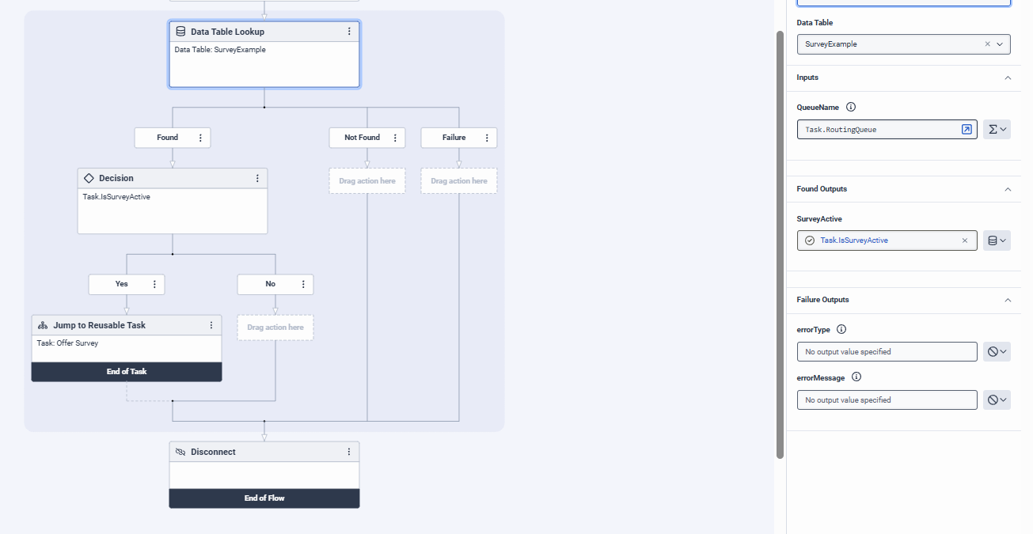The width and height of the screenshot is (1033, 534).
Task: Open the Not Found path options menu
Action: click(x=395, y=138)
